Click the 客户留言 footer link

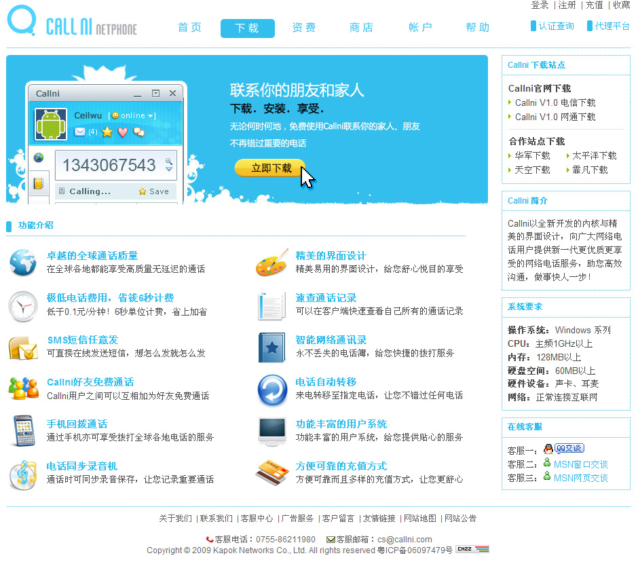(x=338, y=518)
